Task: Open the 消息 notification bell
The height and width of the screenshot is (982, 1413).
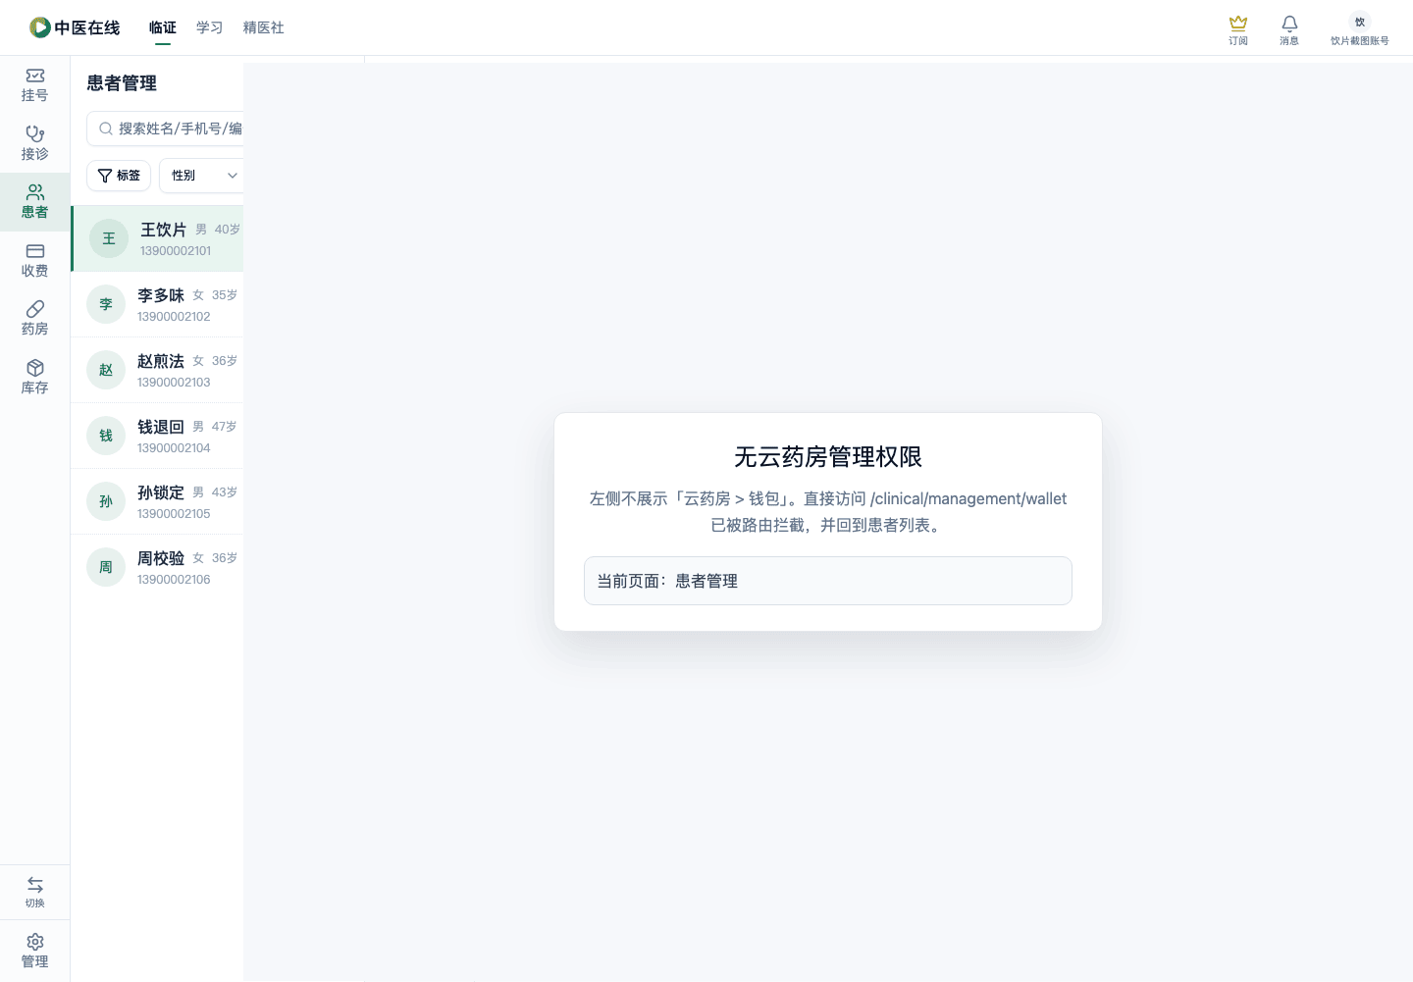Action: [1289, 29]
